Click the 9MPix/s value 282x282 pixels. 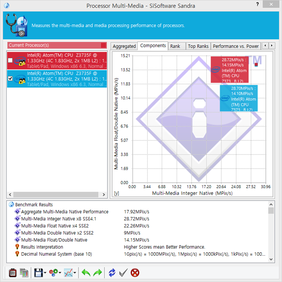click(132, 233)
